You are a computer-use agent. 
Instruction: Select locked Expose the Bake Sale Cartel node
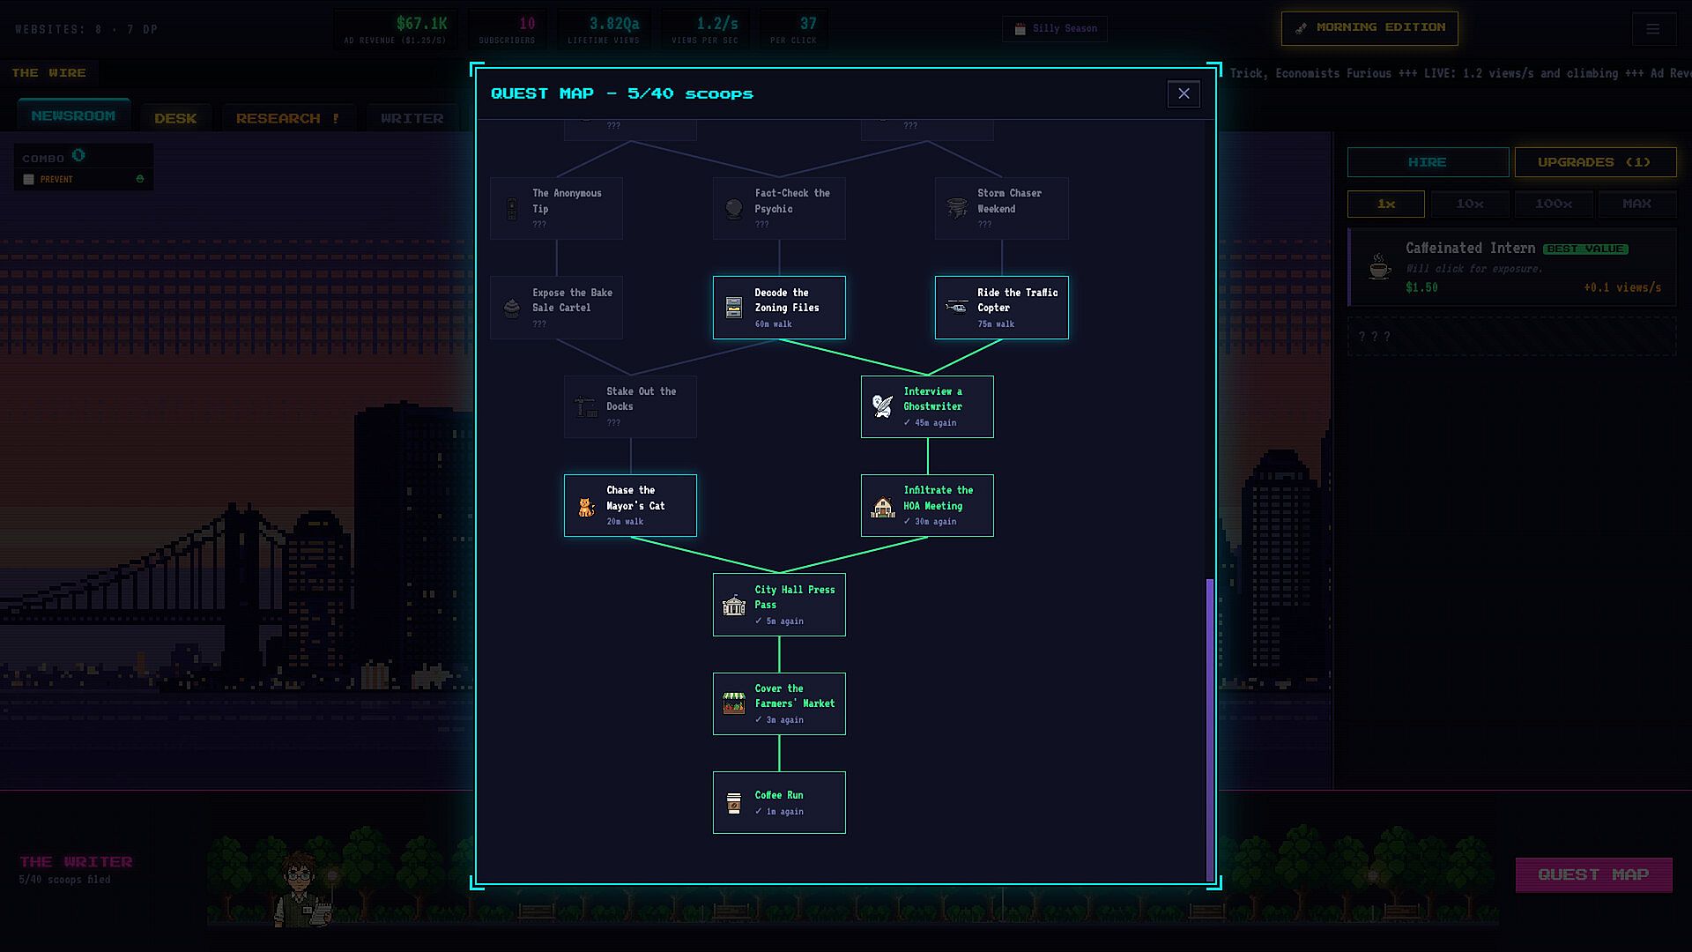[556, 308]
